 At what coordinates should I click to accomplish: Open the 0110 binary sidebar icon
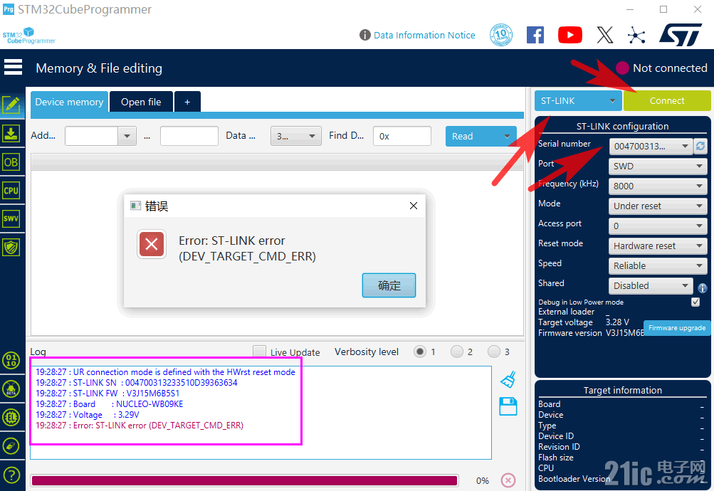coord(11,360)
